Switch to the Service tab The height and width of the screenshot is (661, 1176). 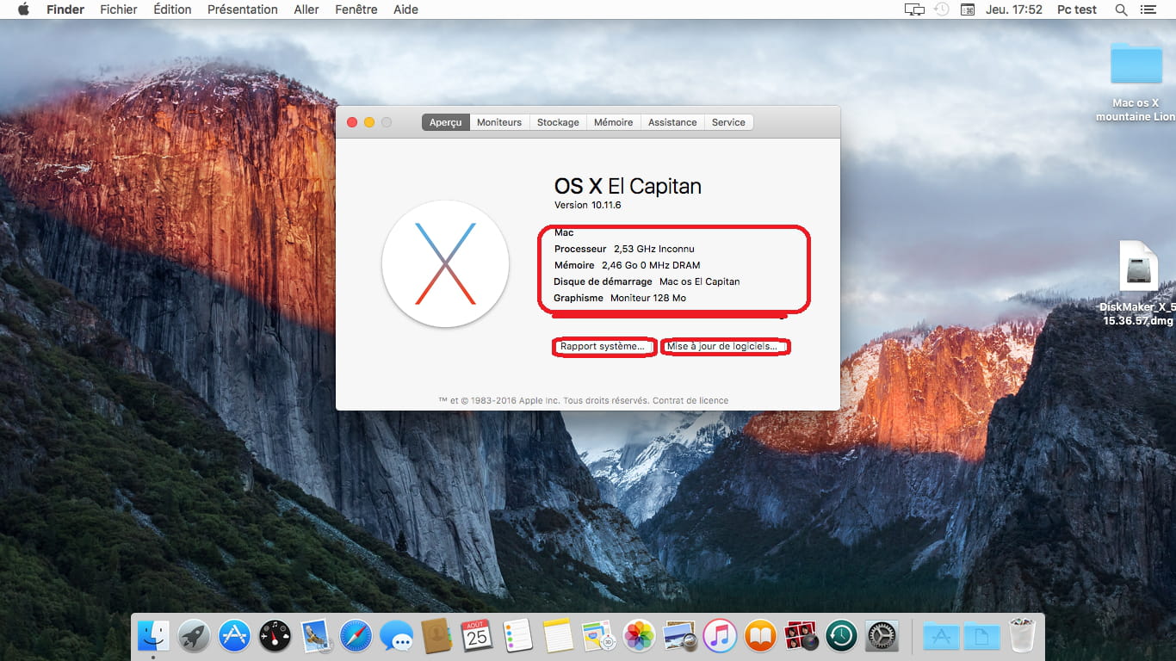[x=728, y=122]
